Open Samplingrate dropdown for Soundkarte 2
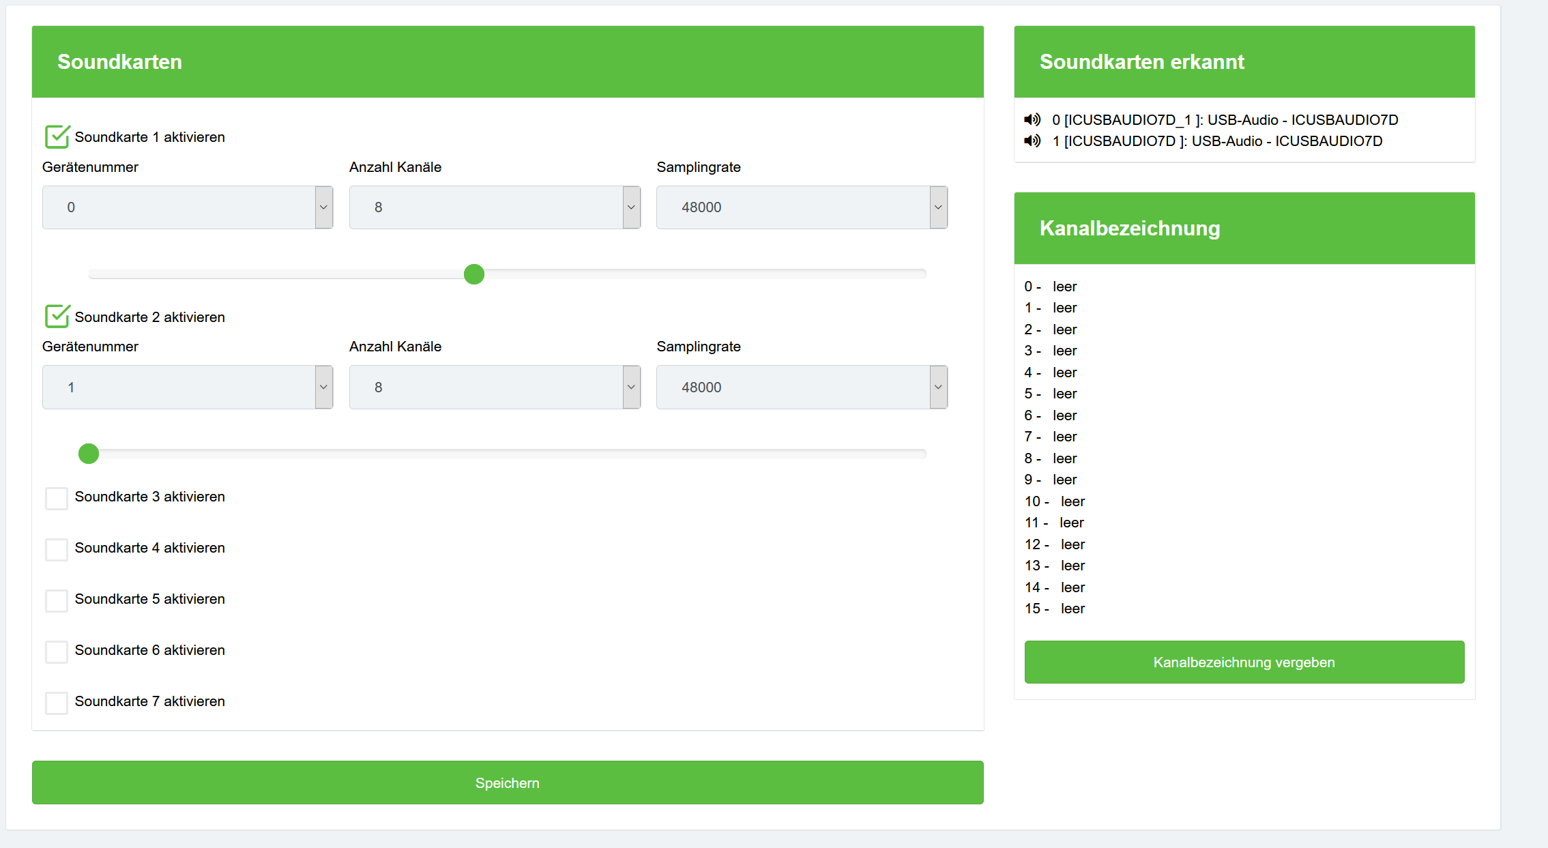Viewport: 1548px width, 848px height. tap(802, 387)
